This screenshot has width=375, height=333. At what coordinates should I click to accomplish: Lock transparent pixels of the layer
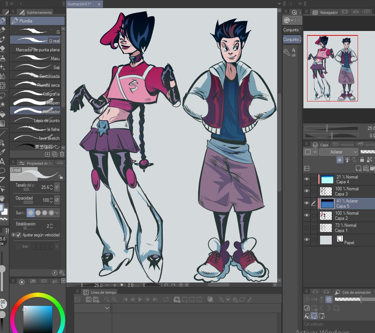[369, 160]
